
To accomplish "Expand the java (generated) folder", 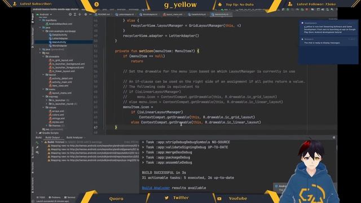I will point(40,49).
